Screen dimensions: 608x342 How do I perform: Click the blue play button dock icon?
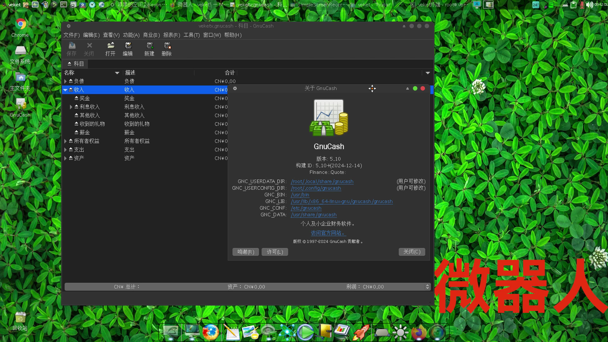[x=306, y=332]
